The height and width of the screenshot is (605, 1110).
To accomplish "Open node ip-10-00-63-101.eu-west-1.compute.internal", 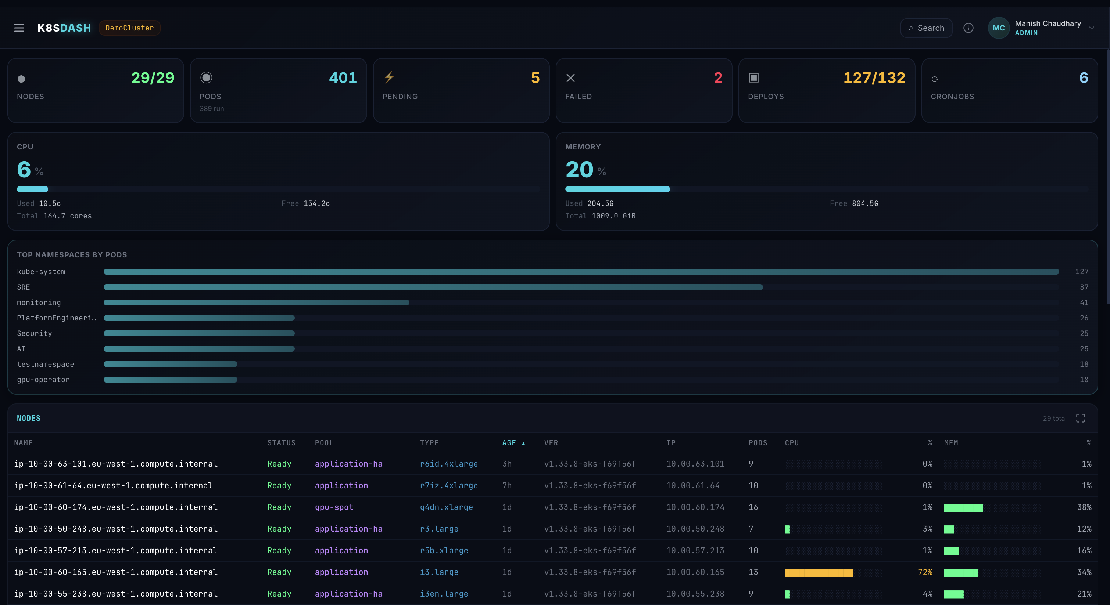I will point(117,464).
